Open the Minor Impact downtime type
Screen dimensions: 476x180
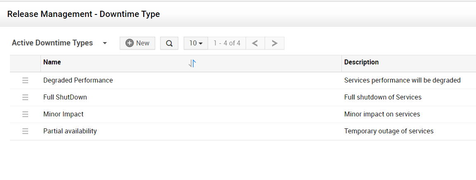click(x=64, y=114)
